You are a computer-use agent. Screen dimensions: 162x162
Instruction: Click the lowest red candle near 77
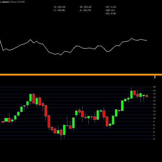(x=61, y=133)
